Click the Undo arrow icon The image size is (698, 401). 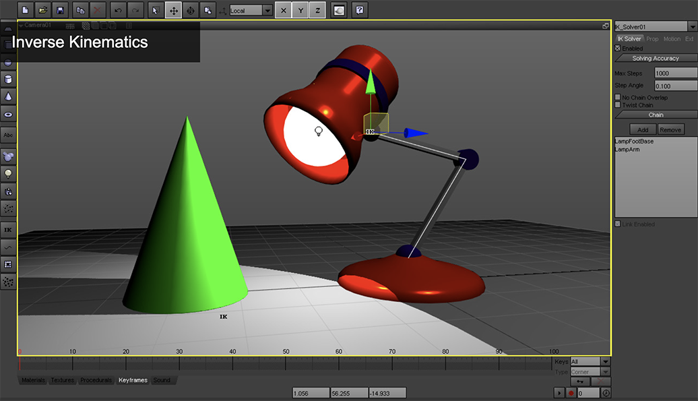[x=119, y=10]
